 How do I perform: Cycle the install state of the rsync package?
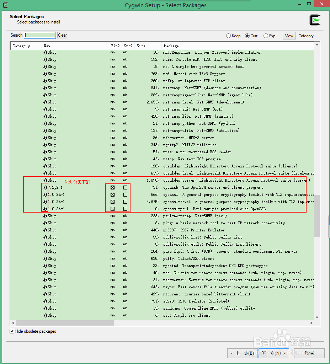pyautogui.click(x=45, y=287)
